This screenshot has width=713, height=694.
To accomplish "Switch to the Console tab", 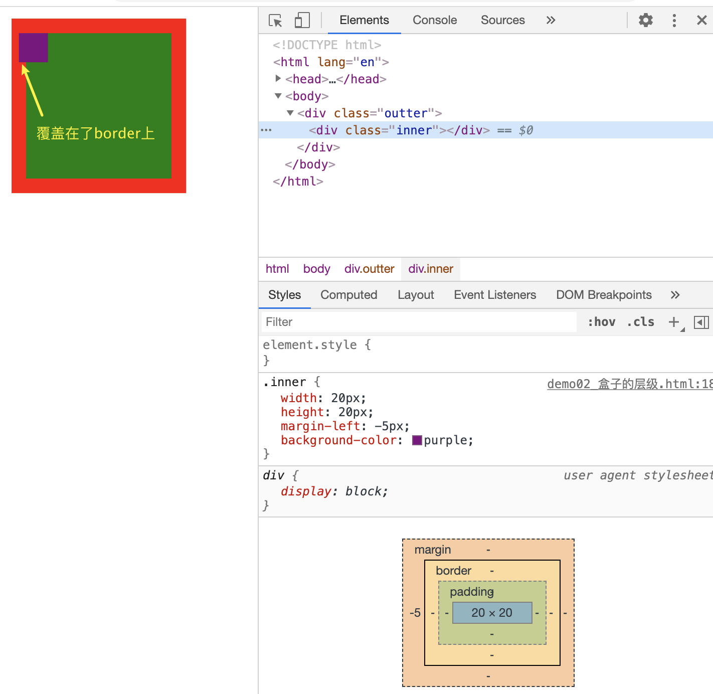I will click(x=435, y=20).
